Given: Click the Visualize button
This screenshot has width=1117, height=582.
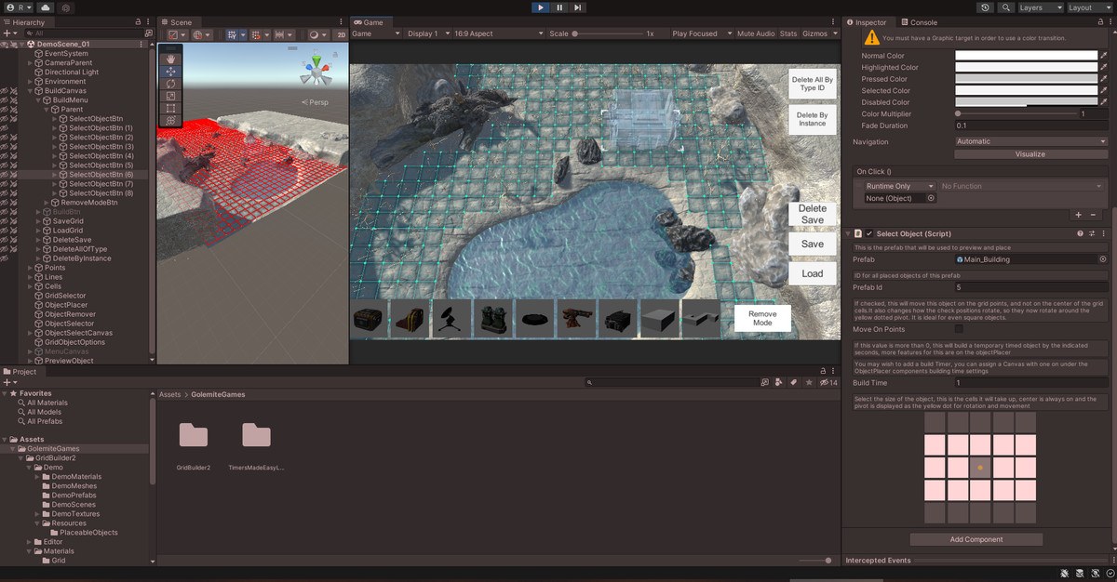Looking at the screenshot, I should click(1030, 154).
